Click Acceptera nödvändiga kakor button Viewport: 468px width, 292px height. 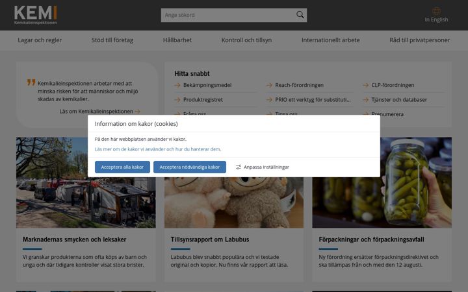(x=190, y=167)
